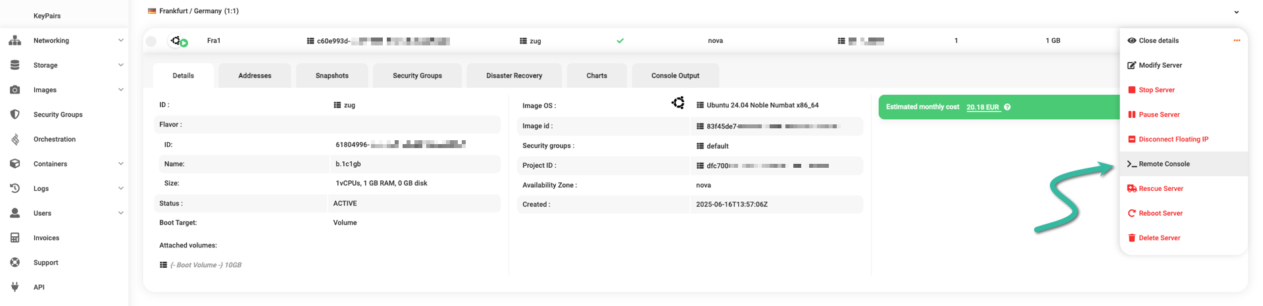
Task: Click the Support lifebuoy icon
Action: pos(15,263)
